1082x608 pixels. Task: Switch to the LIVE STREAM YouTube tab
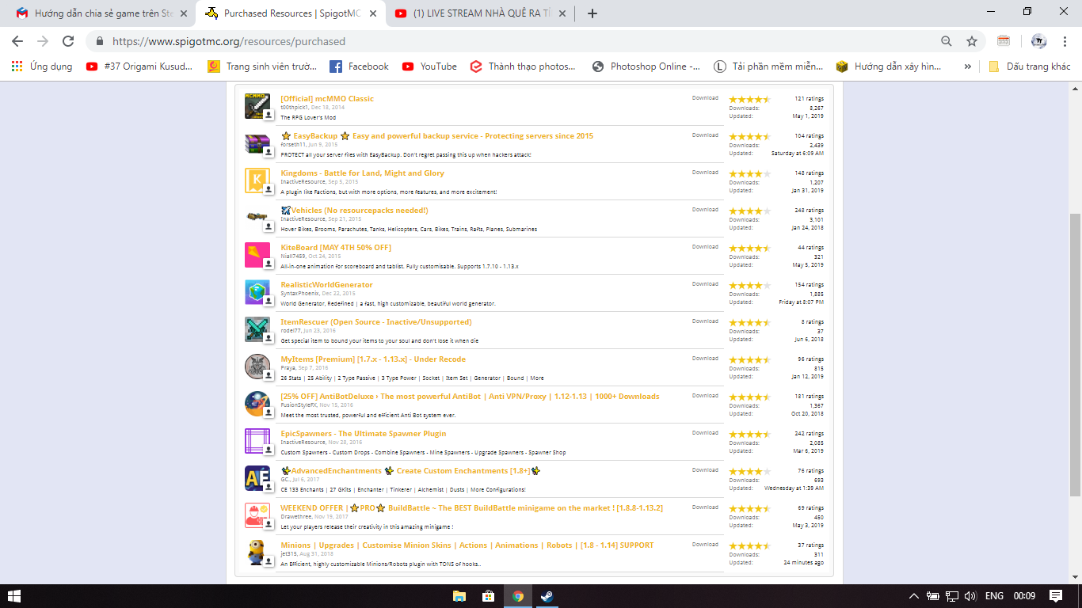pos(475,13)
